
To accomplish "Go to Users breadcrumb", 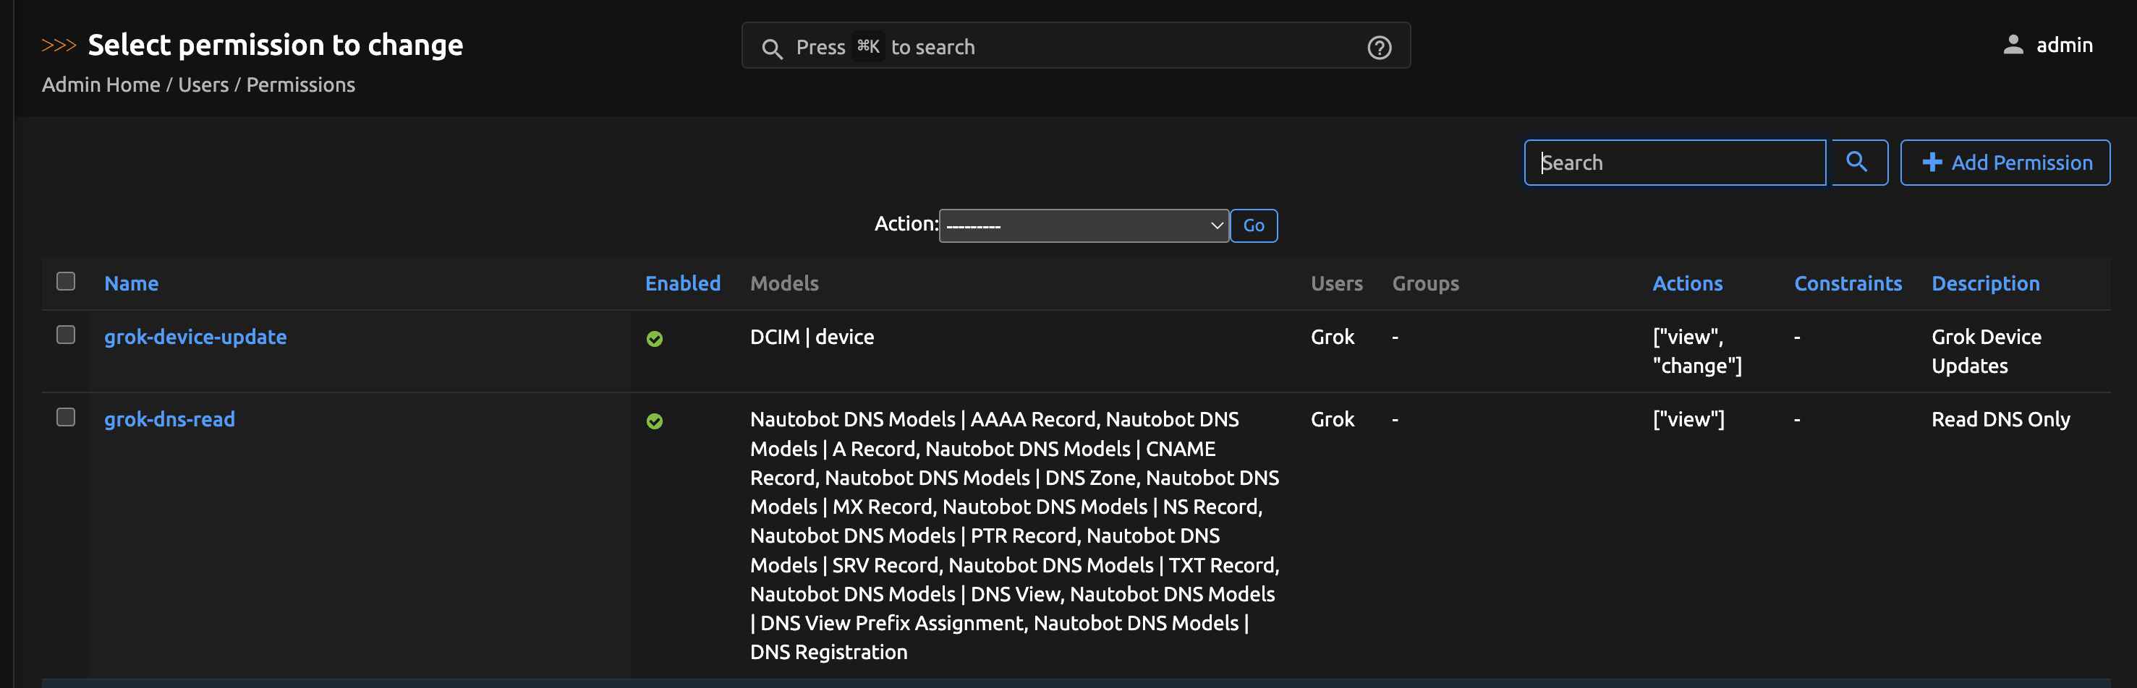I will click(x=203, y=85).
